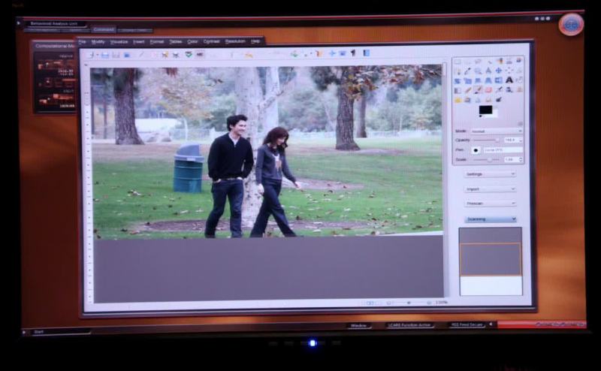Click the round emblem icon top-right
The width and height of the screenshot is (601, 371).
coord(570,24)
